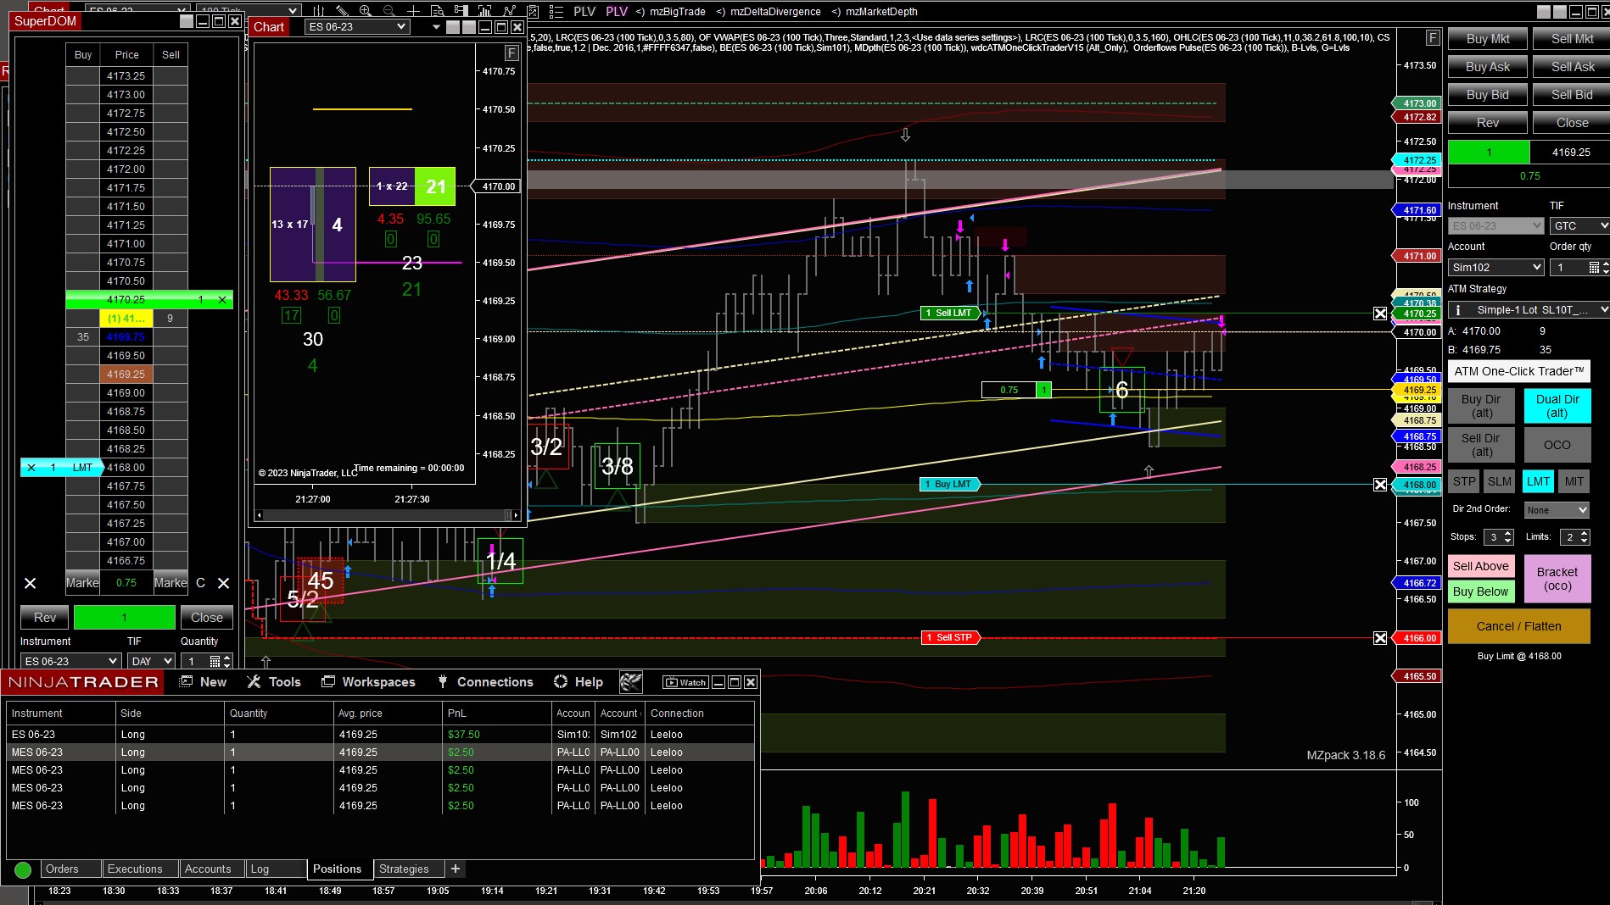The height and width of the screenshot is (905, 1610).
Task: Select the crosshair cursor icon
Action: pyautogui.click(x=413, y=11)
